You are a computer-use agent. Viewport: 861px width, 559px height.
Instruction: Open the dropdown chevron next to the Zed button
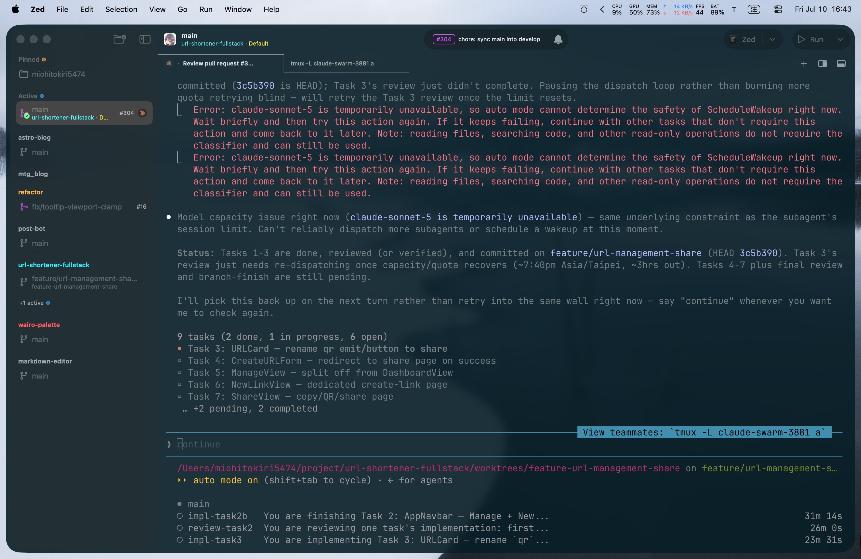pyautogui.click(x=772, y=39)
